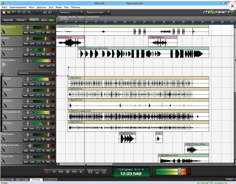
Task: Solo the Slide Guitar track
Action: pyautogui.click(x=32, y=140)
